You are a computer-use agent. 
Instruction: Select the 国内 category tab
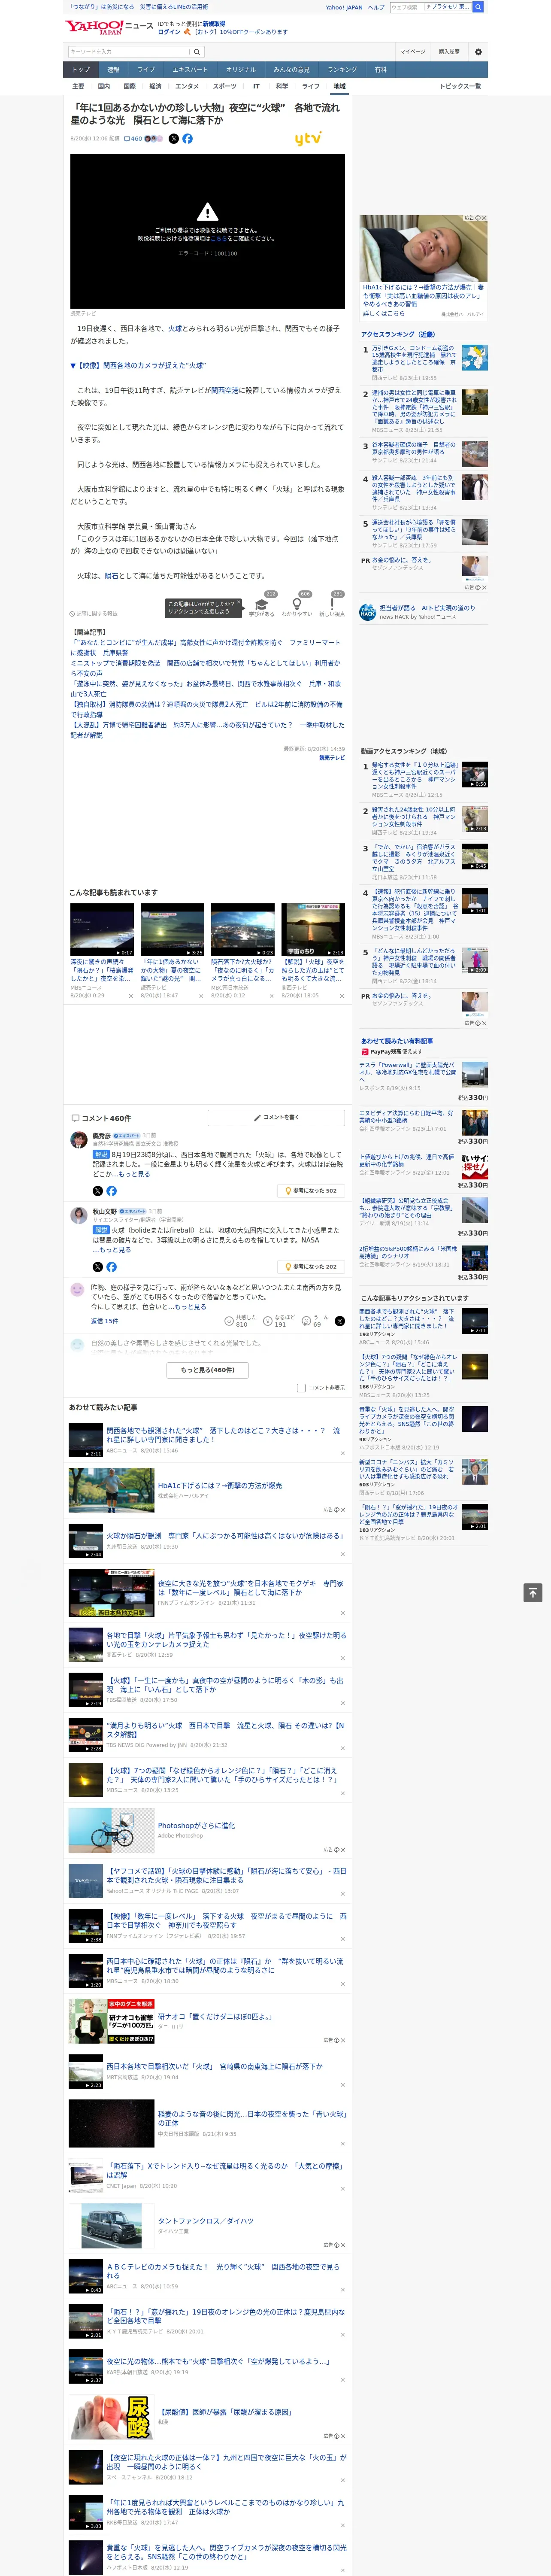pos(104,86)
